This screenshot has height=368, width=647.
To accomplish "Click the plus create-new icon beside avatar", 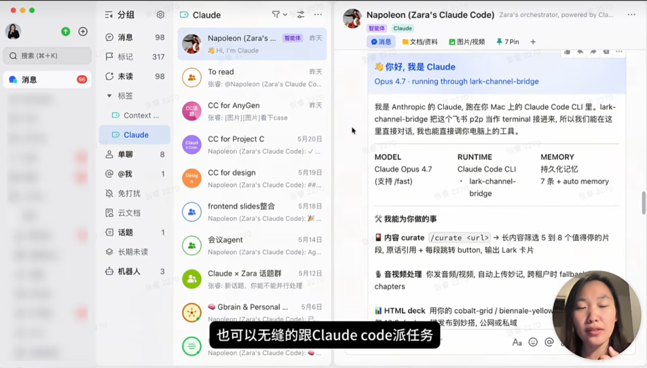I will coord(83,31).
